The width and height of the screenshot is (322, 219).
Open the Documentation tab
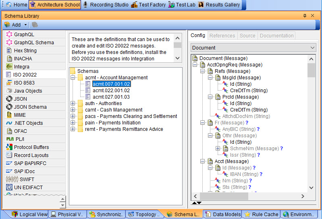click(x=276, y=36)
